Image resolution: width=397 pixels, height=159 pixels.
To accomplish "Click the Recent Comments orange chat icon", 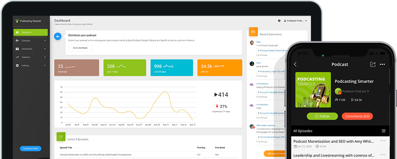I will [x=253, y=32].
